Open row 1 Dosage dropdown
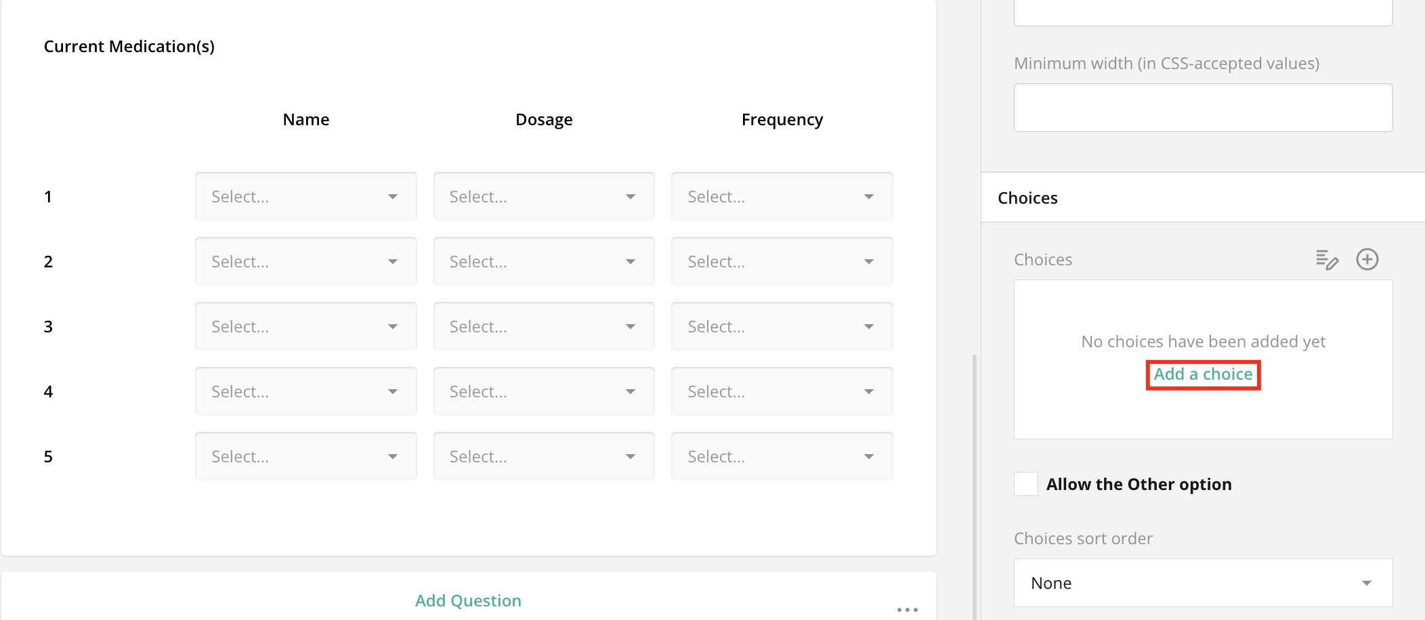 [544, 197]
